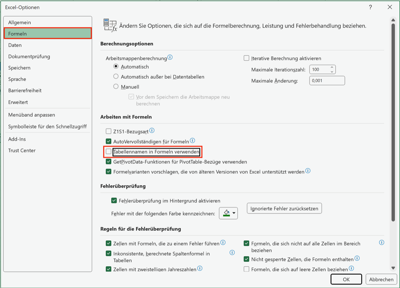Open the Trust Center category
This screenshot has height=288, width=400.
coord(47,150)
